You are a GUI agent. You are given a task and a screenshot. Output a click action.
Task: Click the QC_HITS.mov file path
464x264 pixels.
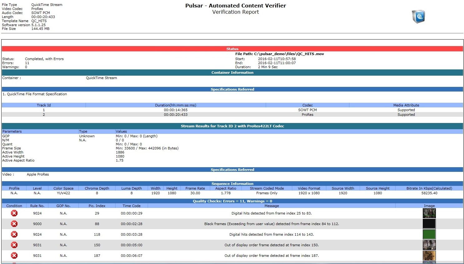tap(279, 54)
